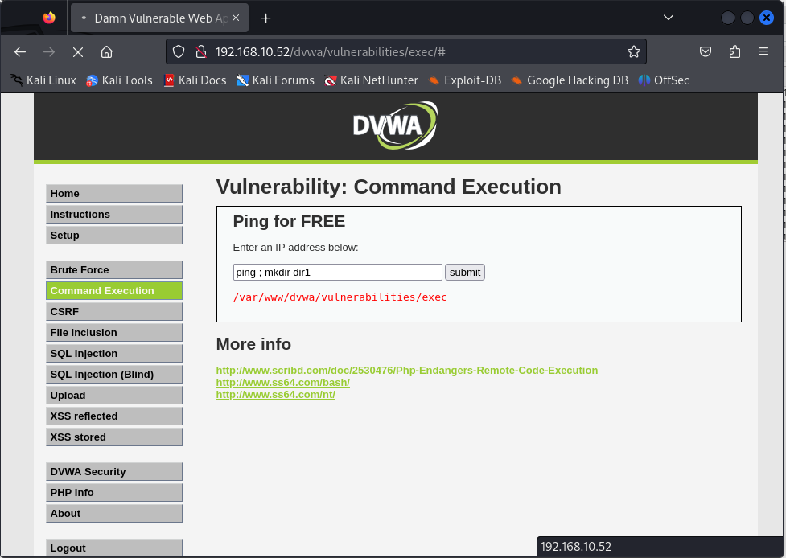Open Google Hacking DB bookmark
The image size is (786, 558).
(x=570, y=80)
